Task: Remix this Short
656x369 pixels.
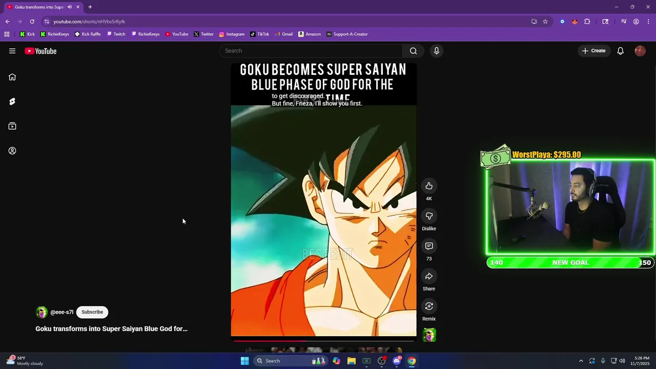Action: click(x=429, y=306)
